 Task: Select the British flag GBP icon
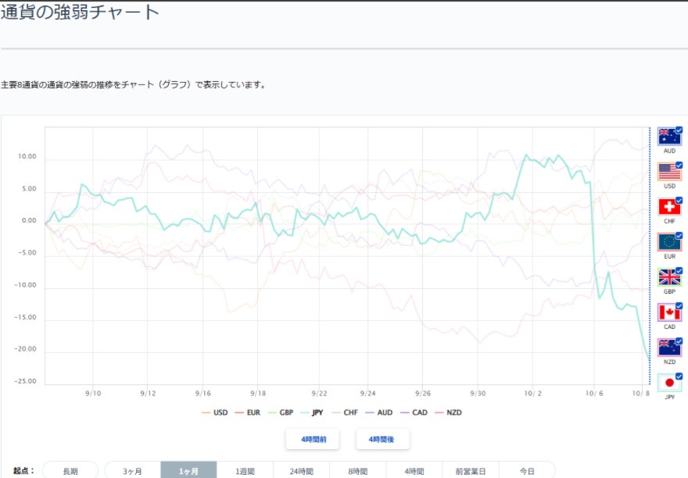coord(668,277)
